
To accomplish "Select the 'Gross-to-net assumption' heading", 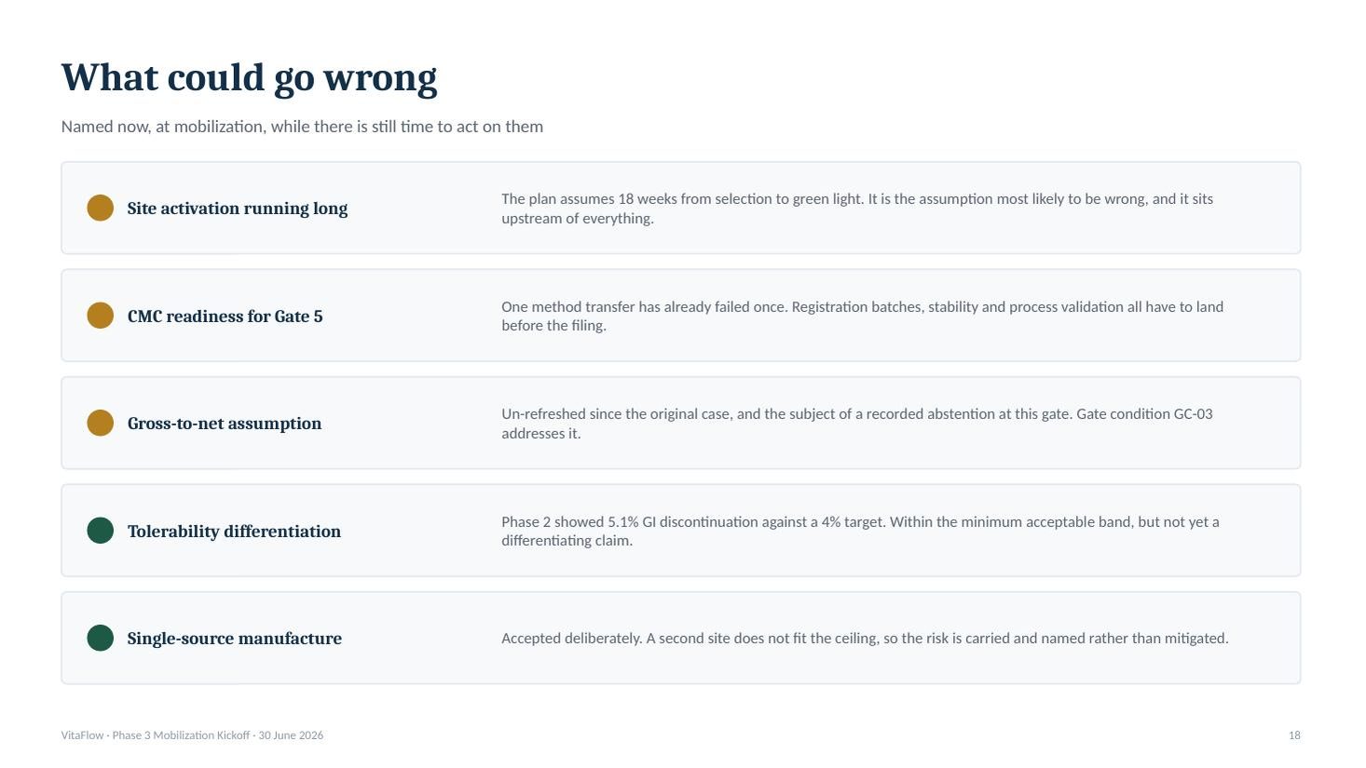I will tap(225, 424).
